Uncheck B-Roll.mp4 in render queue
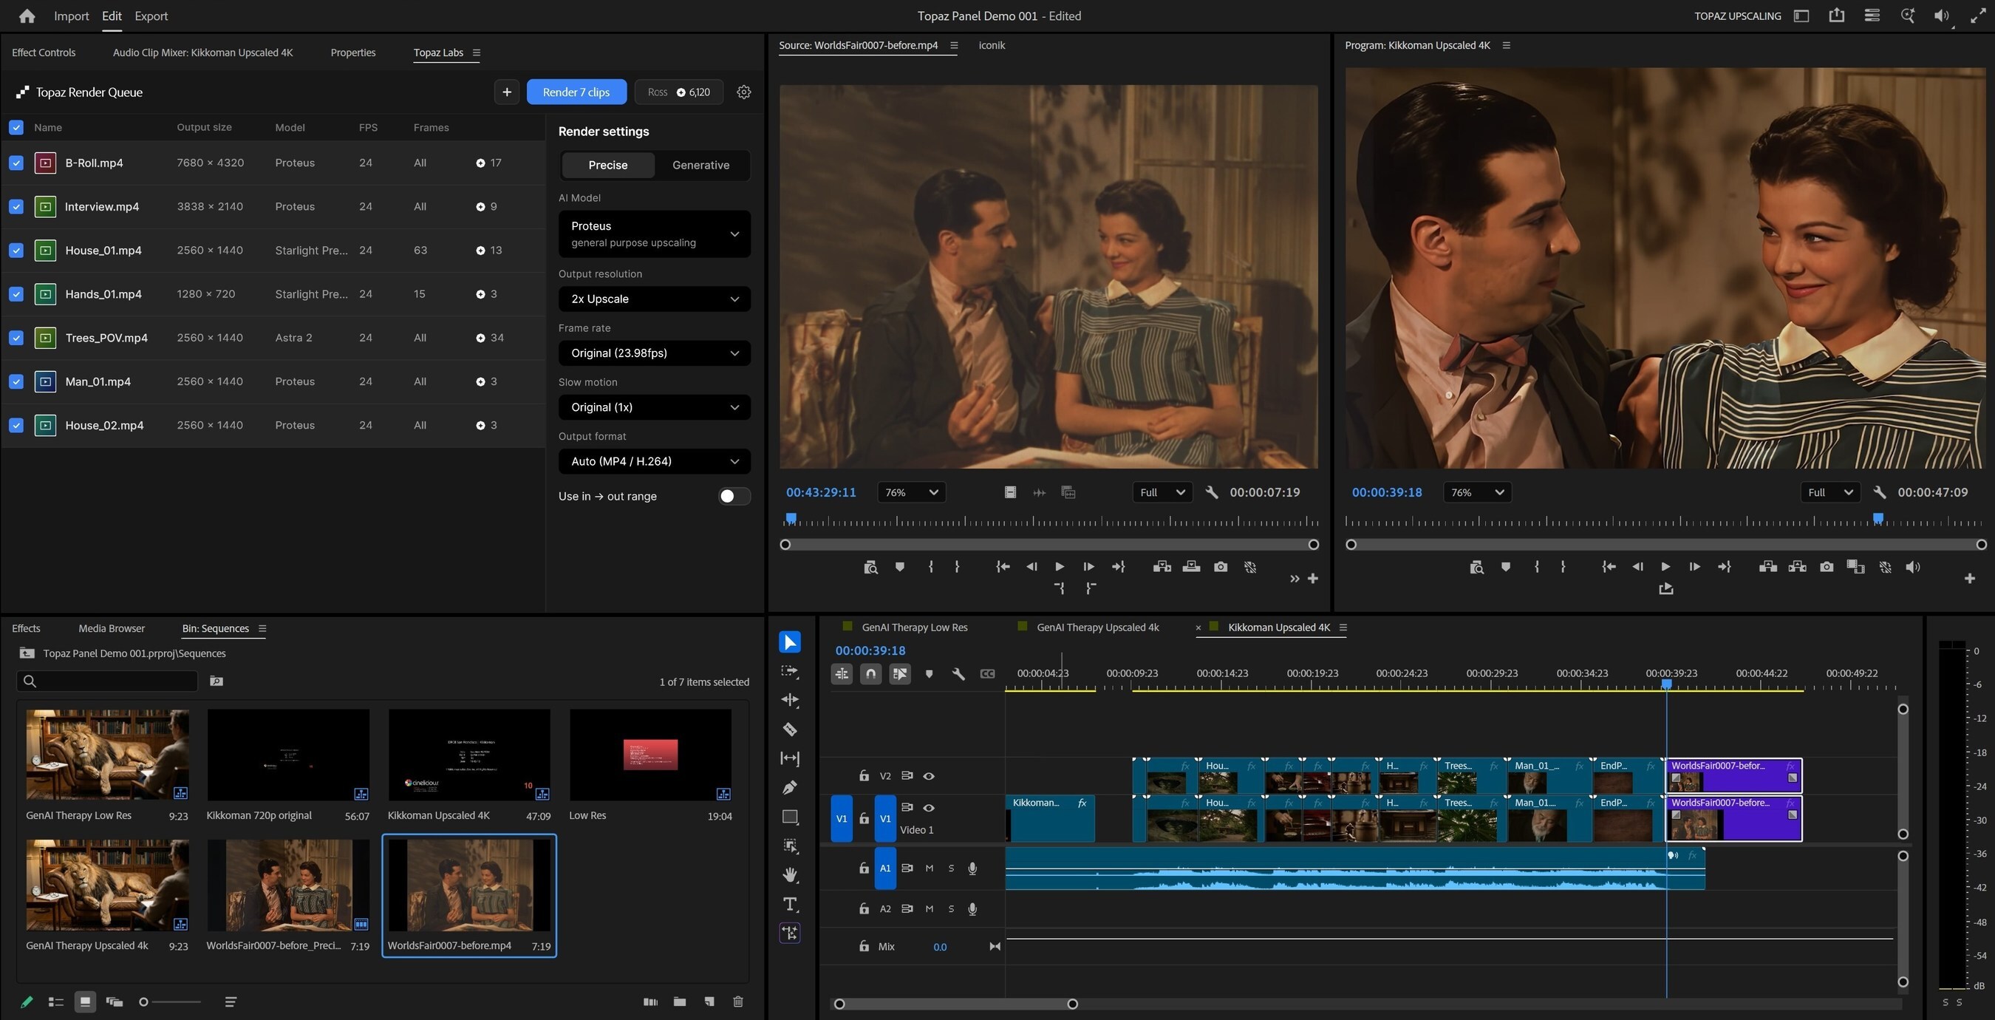Viewport: 1995px width, 1020px height. pos(16,163)
